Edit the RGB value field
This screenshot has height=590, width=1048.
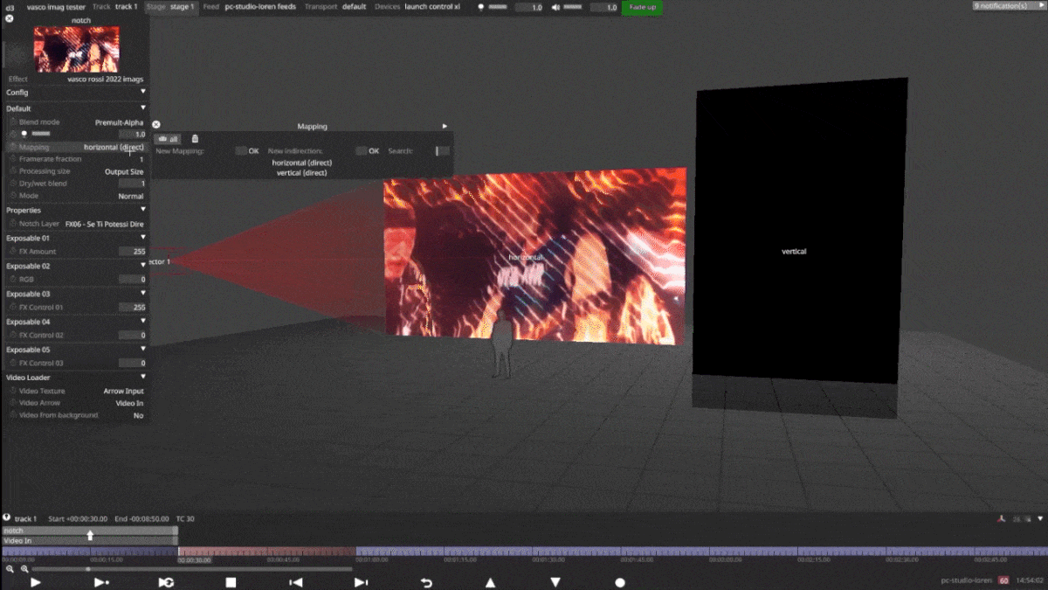[133, 279]
